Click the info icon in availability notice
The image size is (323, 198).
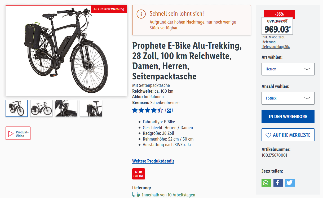point(141,14)
